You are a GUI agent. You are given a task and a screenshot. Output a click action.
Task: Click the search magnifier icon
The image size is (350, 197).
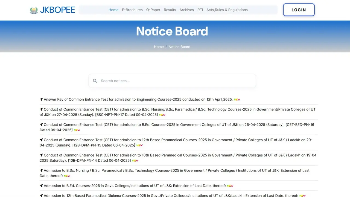[x=95, y=81]
